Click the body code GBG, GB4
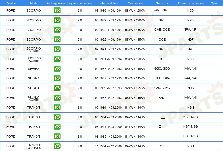The image size is (223, 151). [162, 78]
